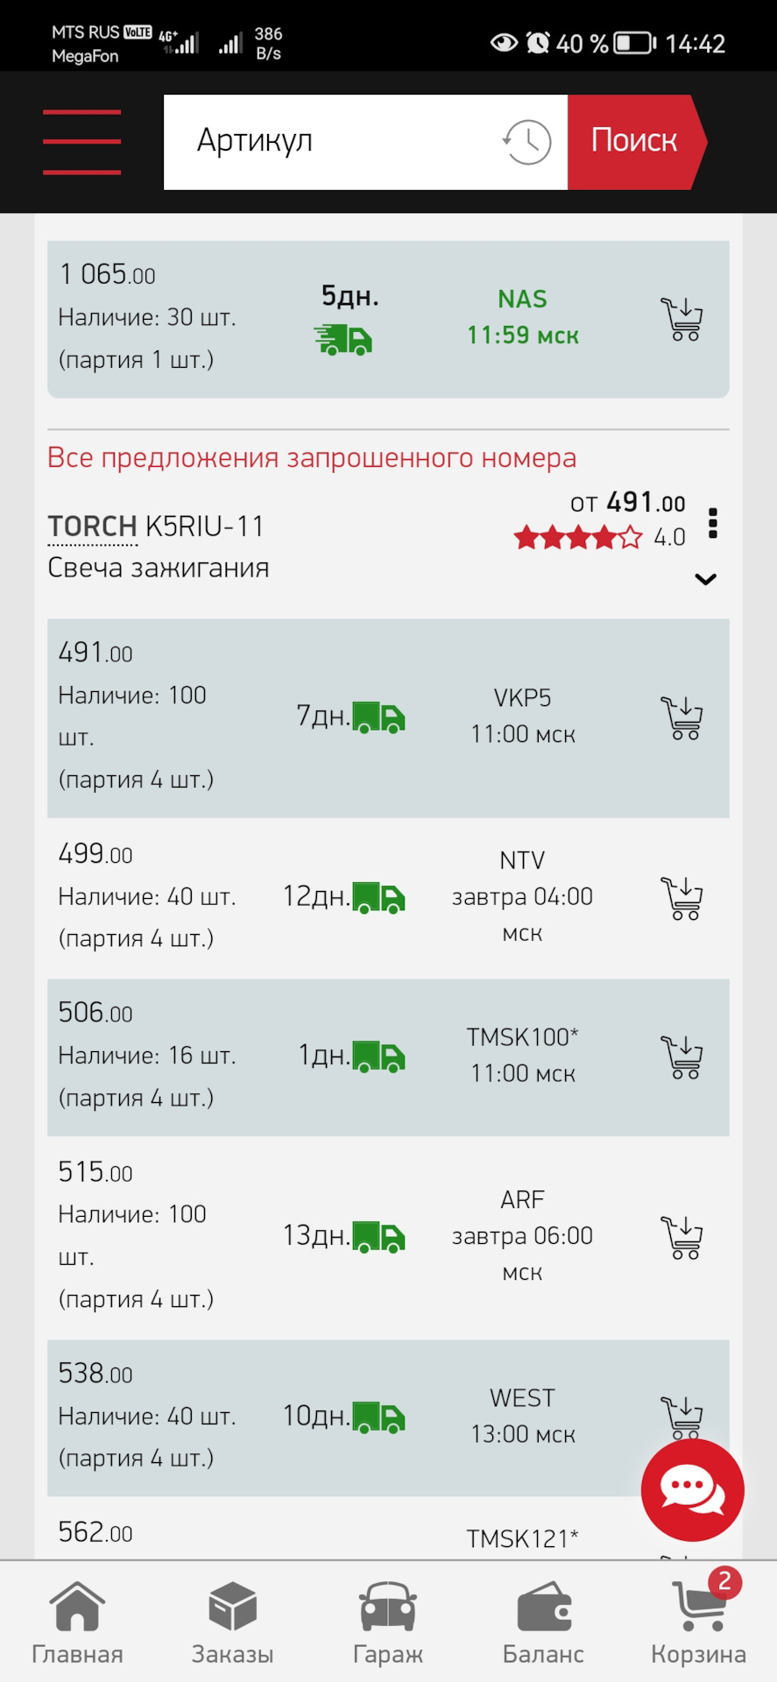Open the hamburger menu
Image resolution: width=777 pixels, height=1682 pixels.
point(81,142)
